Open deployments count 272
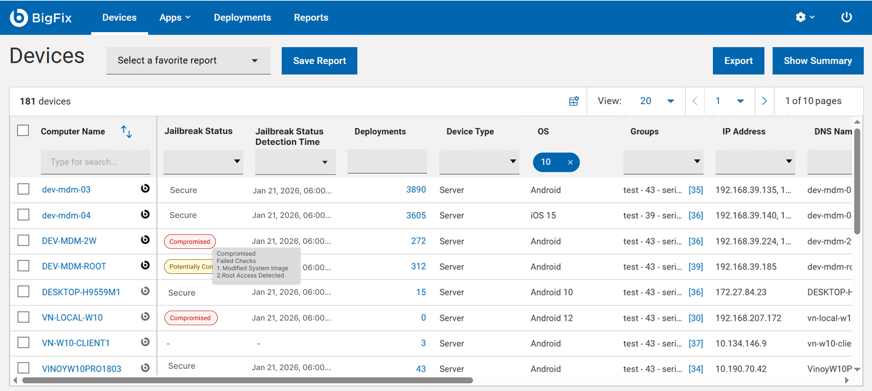Image resolution: width=872 pixels, height=391 pixels. pos(419,241)
